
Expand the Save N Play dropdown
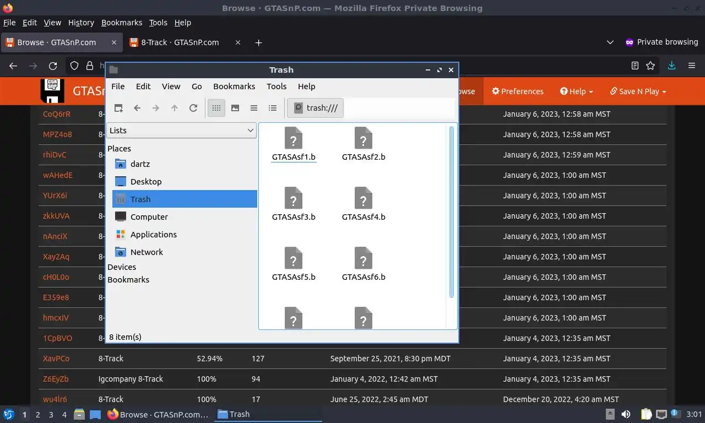pos(638,91)
